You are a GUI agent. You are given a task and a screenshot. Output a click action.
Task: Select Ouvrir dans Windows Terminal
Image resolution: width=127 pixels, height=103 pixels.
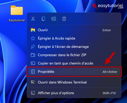tap(74, 82)
